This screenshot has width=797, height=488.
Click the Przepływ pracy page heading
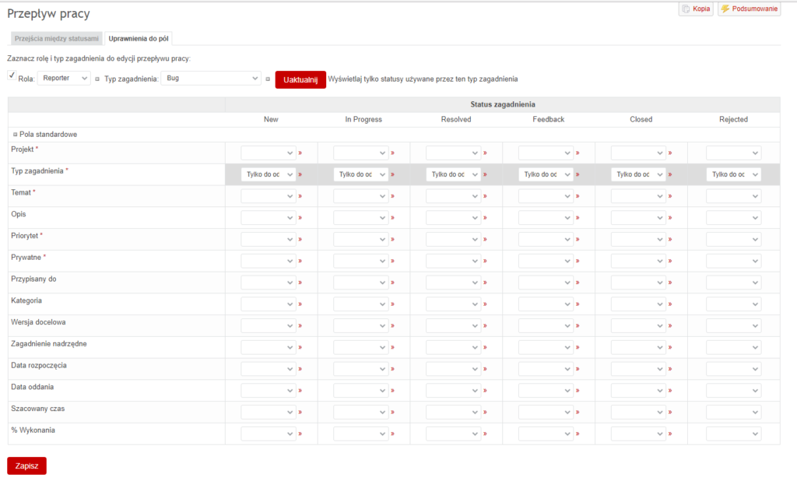click(x=48, y=14)
